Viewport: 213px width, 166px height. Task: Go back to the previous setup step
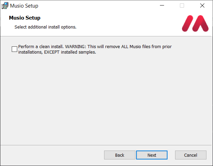[120, 155]
